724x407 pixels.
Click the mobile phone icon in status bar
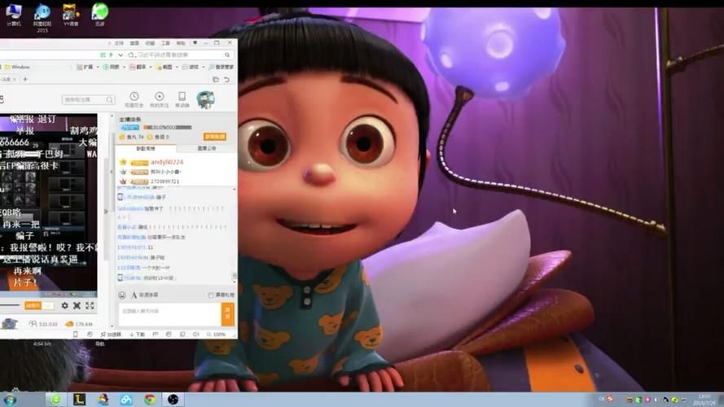click(x=76, y=334)
